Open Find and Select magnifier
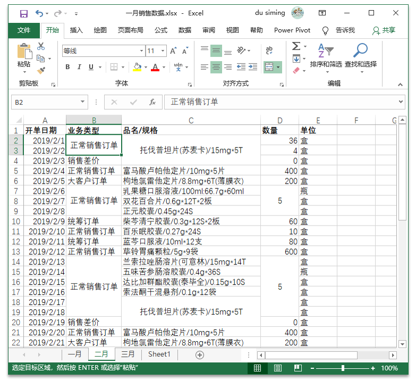Viewport: 416px width, 380px height. [361, 58]
